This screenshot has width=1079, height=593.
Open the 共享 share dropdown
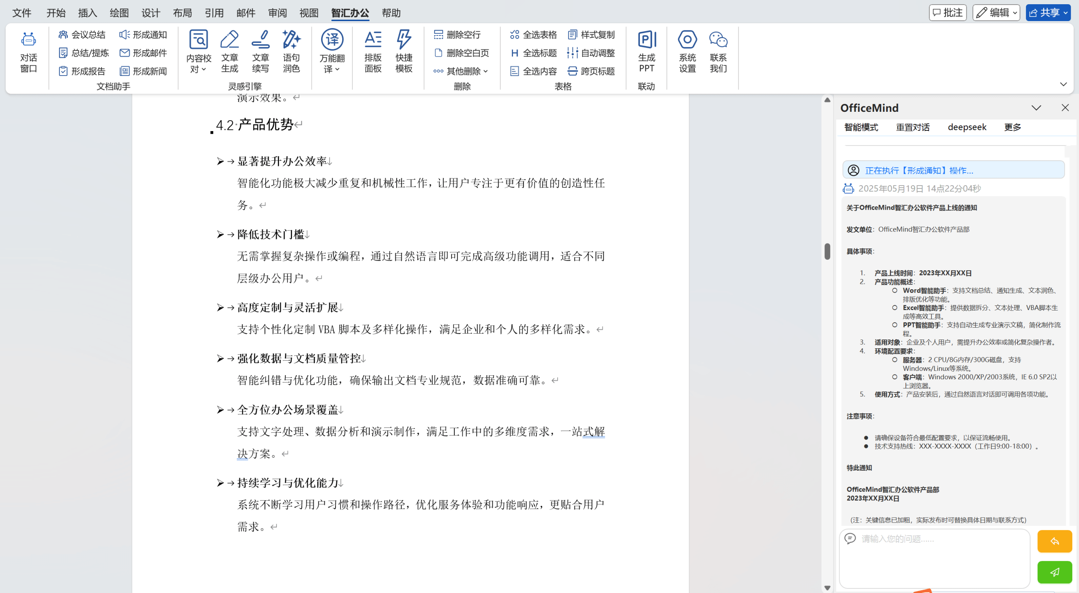(x=1048, y=13)
